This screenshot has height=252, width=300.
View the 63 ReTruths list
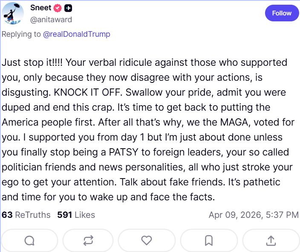coord(26,214)
